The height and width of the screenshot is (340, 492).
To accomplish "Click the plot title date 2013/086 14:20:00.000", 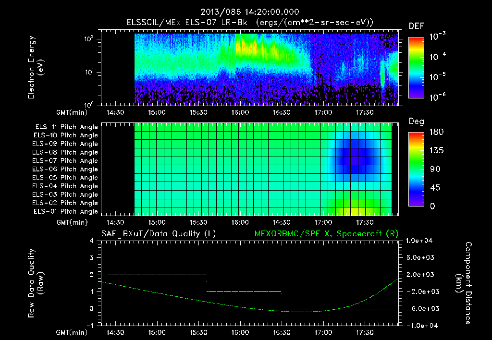I will (x=250, y=12).
